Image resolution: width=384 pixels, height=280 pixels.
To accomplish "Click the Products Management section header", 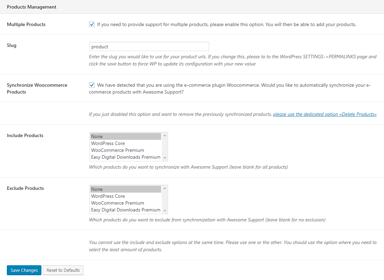I will click(x=31, y=7).
